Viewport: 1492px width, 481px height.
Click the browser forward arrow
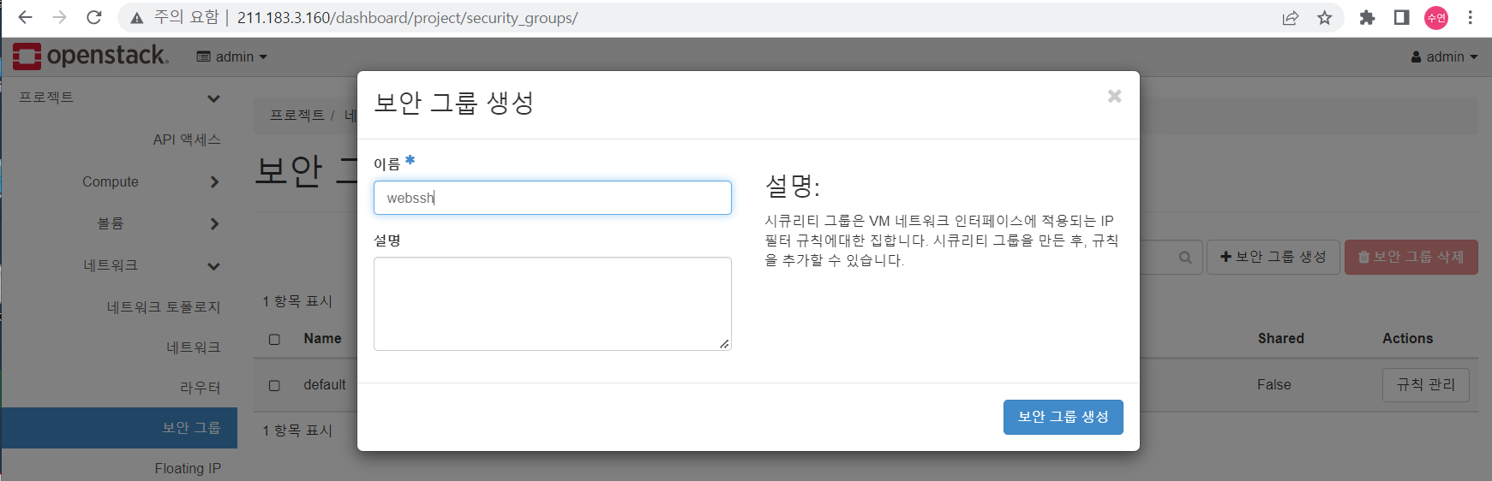[59, 17]
